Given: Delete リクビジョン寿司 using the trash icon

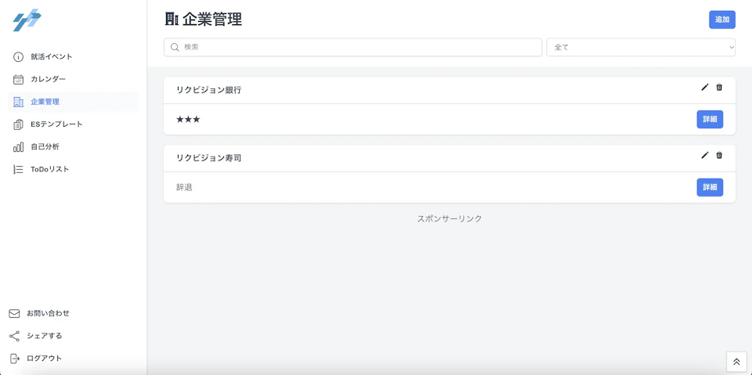Looking at the screenshot, I should pos(719,155).
